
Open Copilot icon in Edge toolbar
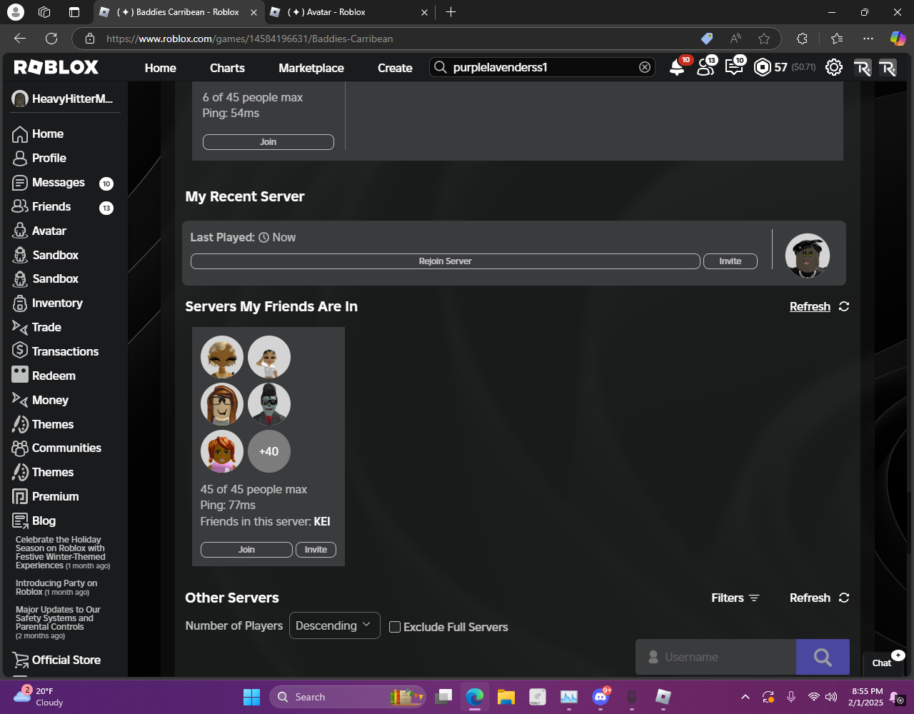pyautogui.click(x=898, y=39)
